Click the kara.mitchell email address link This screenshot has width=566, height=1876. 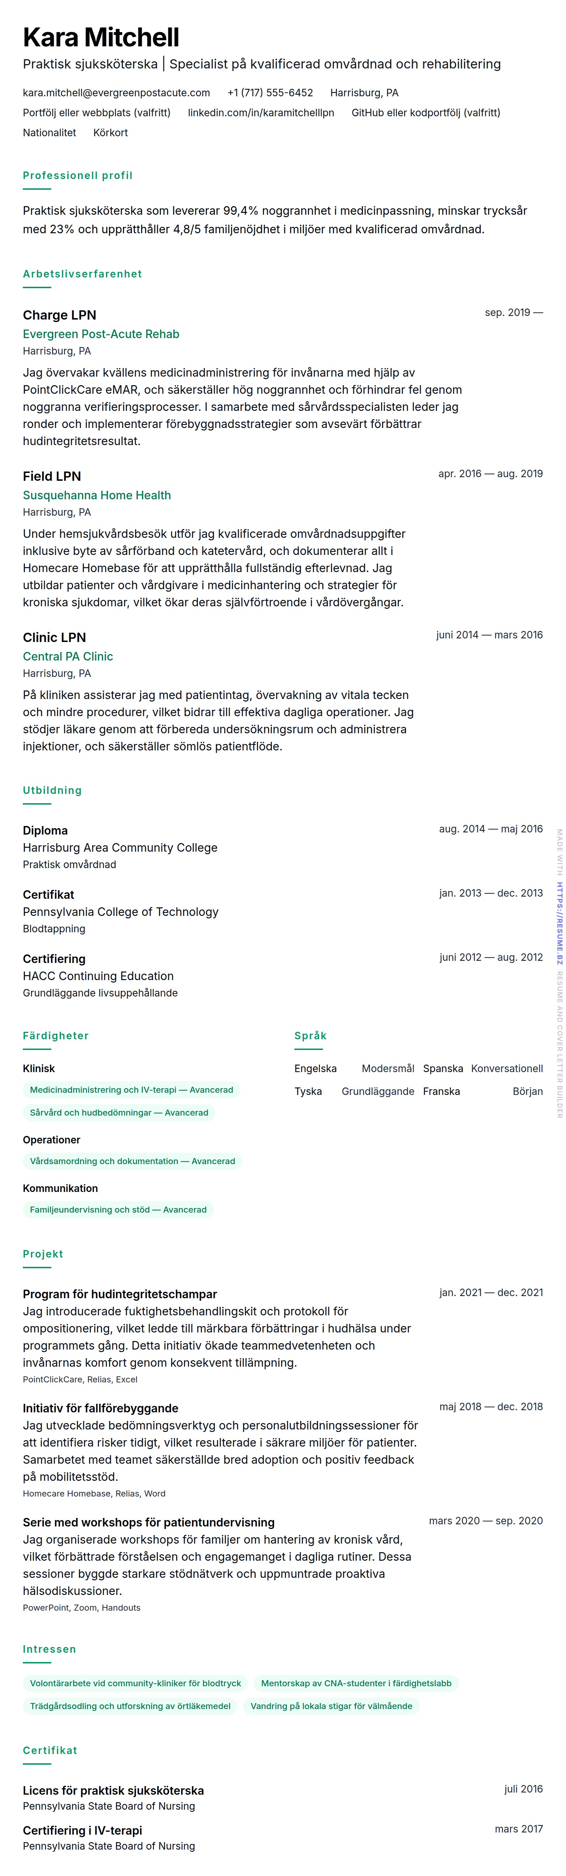[117, 92]
